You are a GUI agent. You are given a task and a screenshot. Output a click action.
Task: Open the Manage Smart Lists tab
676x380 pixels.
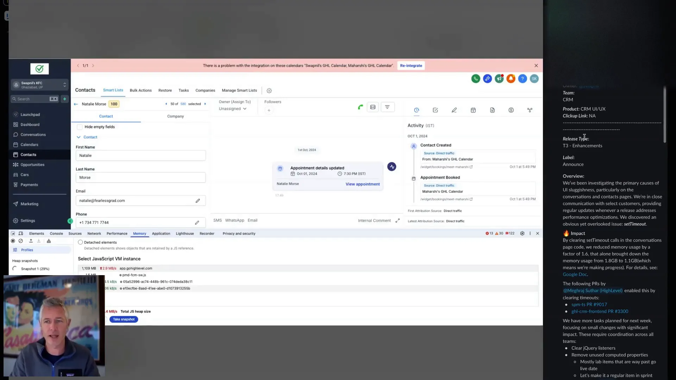pos(239,90)
